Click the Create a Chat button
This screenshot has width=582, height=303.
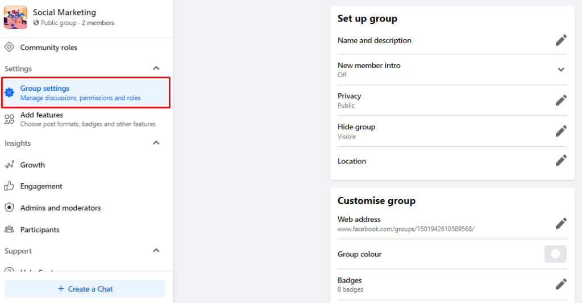coord(85,289)
